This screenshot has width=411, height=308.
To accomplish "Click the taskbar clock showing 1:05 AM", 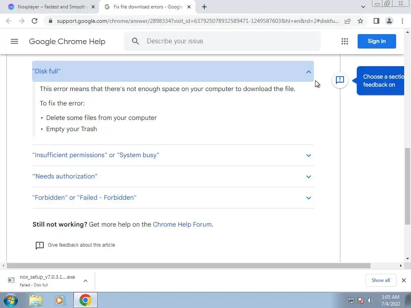I will pos(391,300).
